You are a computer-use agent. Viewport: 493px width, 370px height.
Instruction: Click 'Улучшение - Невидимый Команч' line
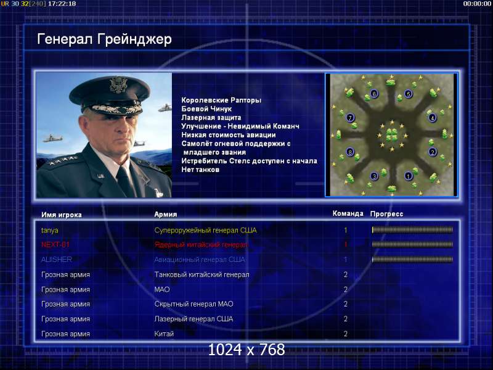[240, 126]
